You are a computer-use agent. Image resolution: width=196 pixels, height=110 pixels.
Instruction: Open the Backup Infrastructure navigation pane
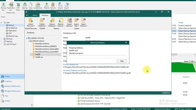[12, 86]
